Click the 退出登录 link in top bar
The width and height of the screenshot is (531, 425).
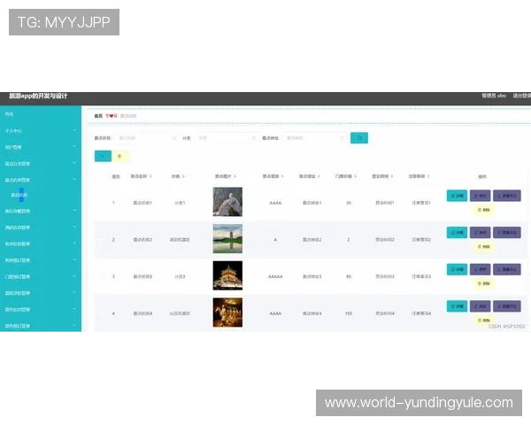click(x=521, y=96)
